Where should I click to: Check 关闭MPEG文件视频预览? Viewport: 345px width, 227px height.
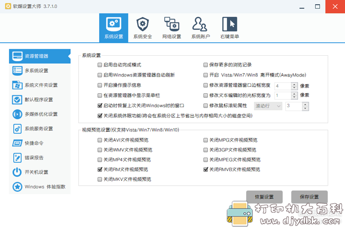click(206, 160)
